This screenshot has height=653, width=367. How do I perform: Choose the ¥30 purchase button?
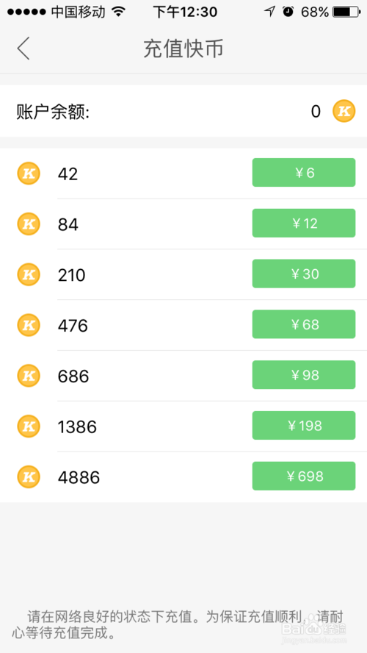(304, 274)
